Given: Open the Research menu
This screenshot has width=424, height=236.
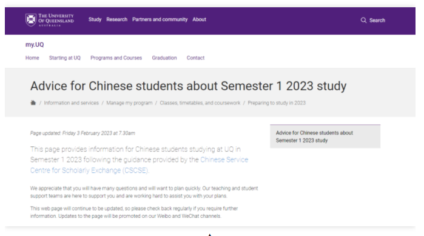Looking at the screenshot, I should (117, 19).
